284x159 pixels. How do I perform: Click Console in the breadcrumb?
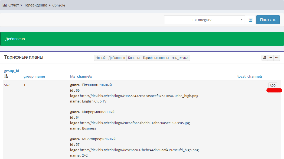[x=59, y=5]
